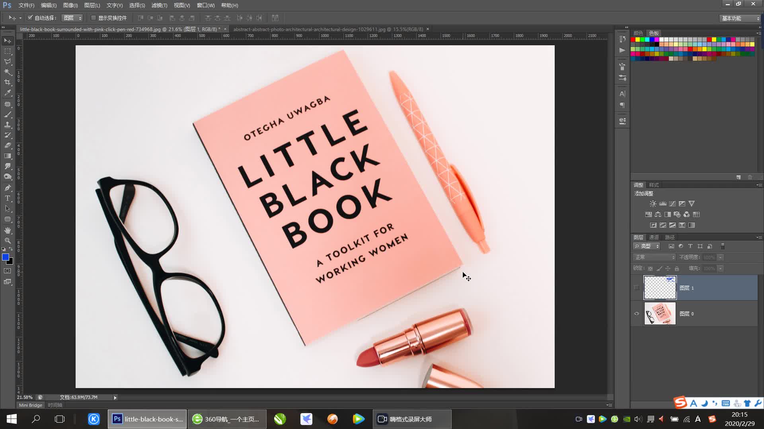This screenshot has height=429, width=764.
Task: Click the blue foreground color swatch
Action: (6, 257)
